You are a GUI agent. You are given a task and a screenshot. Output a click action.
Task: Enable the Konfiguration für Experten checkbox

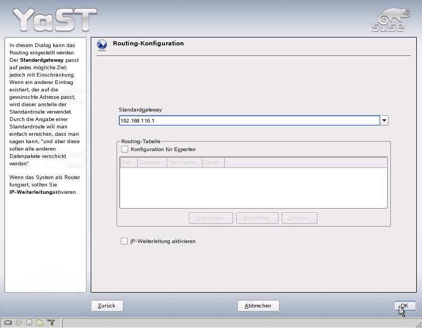pos(125,149)
